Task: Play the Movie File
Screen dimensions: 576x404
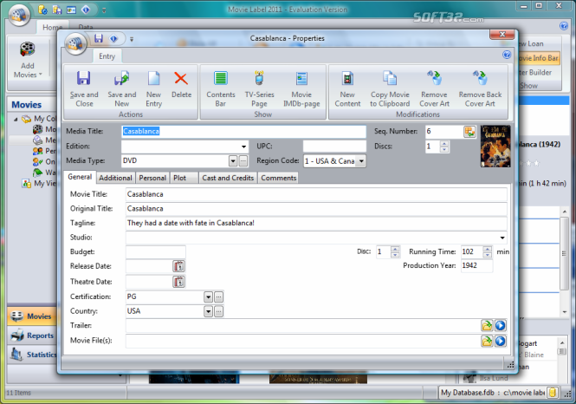Action: [x=501, y=341]
